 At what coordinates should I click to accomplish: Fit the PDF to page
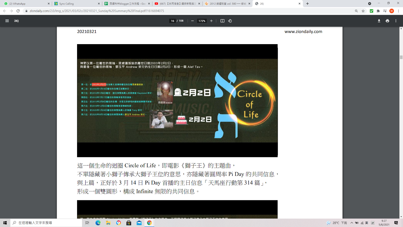coord(222,21)
